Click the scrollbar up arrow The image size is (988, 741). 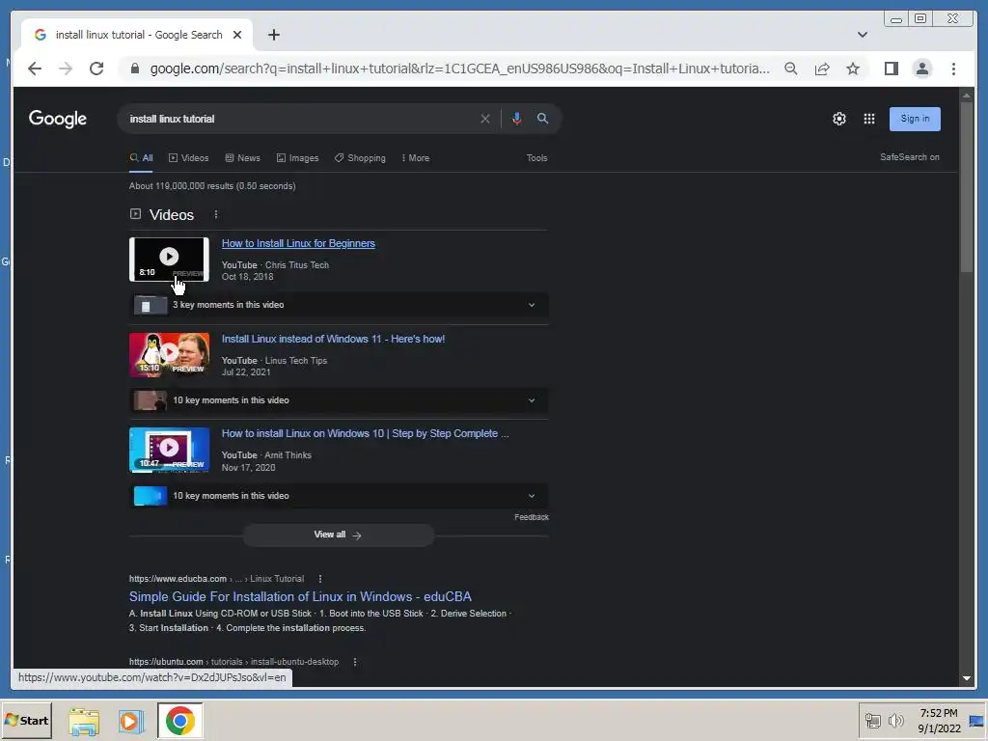[x=967, y=96]
